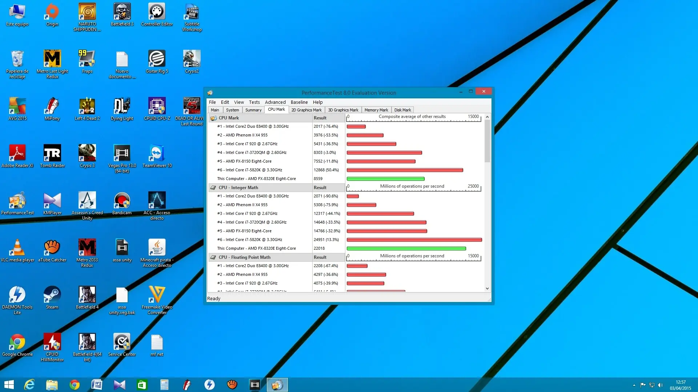Open Internet Explorer from the taskbar
698x392 pixels.
(x=29, y=385)
